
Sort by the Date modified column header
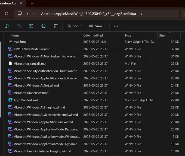93,36
